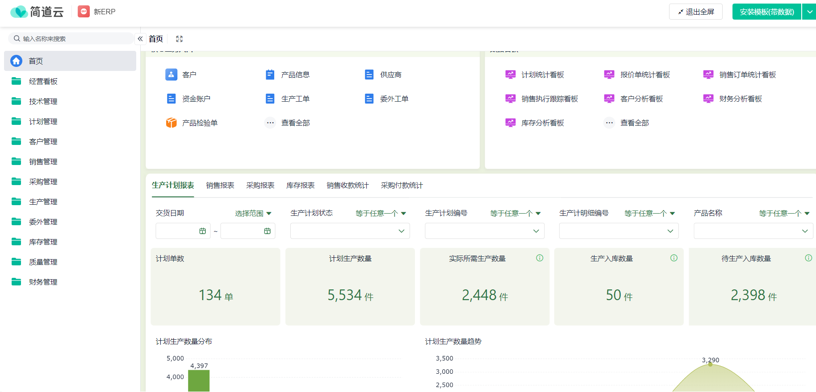Click the 简道云 logo
The width and height of the screenshot is (816, 392).
pos(37,12)
